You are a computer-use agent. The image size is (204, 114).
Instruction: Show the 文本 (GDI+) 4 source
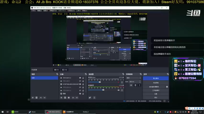coord(80,87)
